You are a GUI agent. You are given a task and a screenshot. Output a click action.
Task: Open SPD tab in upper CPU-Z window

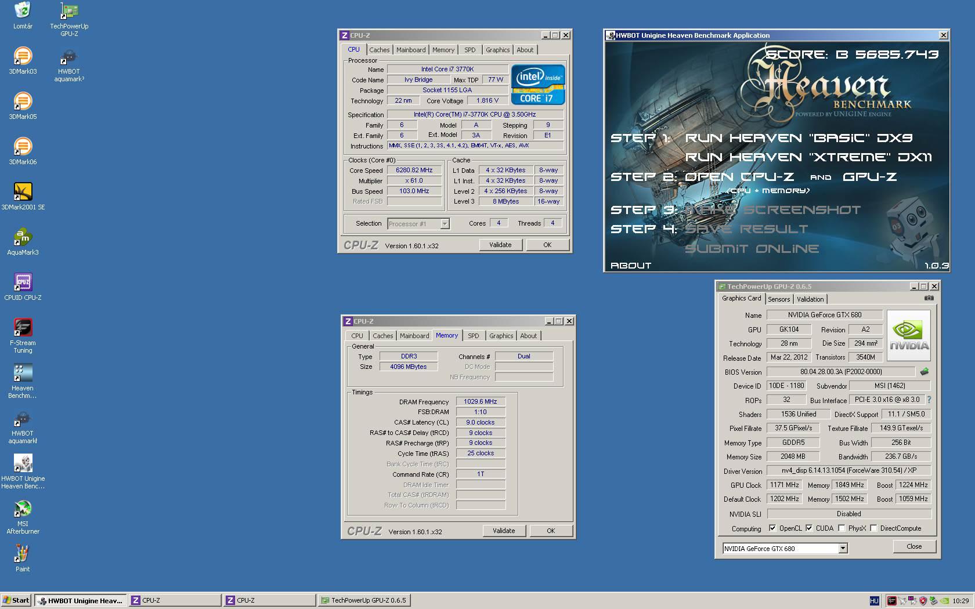click(x=470, y=50)
